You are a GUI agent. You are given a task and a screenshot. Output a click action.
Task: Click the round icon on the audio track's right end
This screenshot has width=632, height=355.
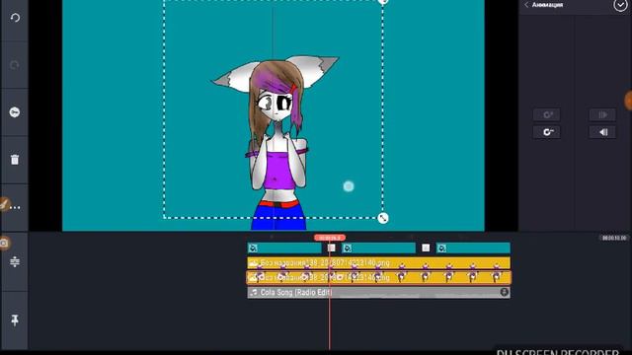(504, 292)
